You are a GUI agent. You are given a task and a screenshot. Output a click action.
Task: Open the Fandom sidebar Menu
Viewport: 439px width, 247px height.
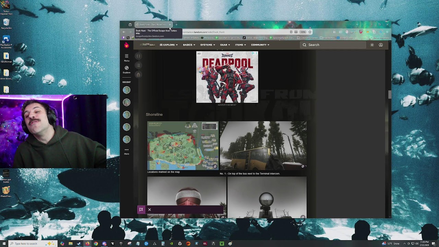[x=127, y=57]
